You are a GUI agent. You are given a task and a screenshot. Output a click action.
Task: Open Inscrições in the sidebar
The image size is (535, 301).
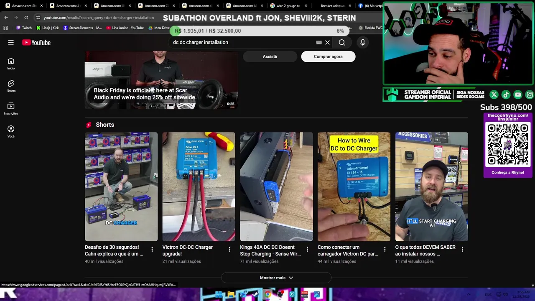click(x=11, y=109)
